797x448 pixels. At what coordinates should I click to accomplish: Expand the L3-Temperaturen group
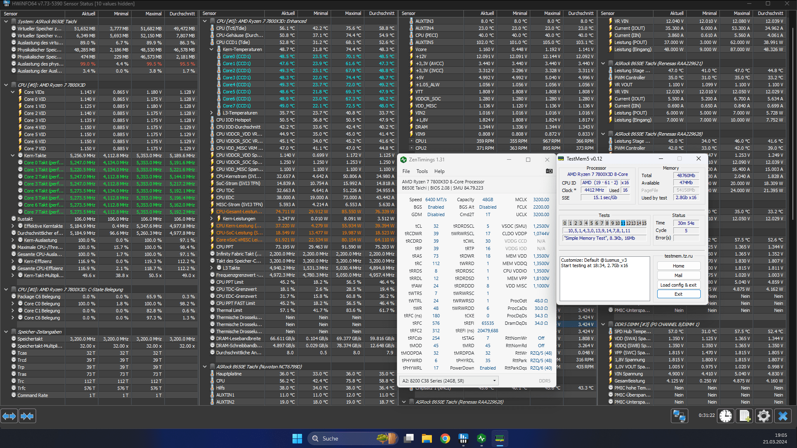pos(212,113)
